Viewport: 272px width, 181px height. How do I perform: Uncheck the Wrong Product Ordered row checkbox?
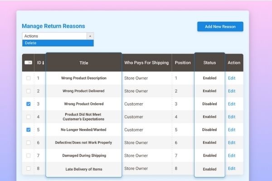tap(29, 104)
